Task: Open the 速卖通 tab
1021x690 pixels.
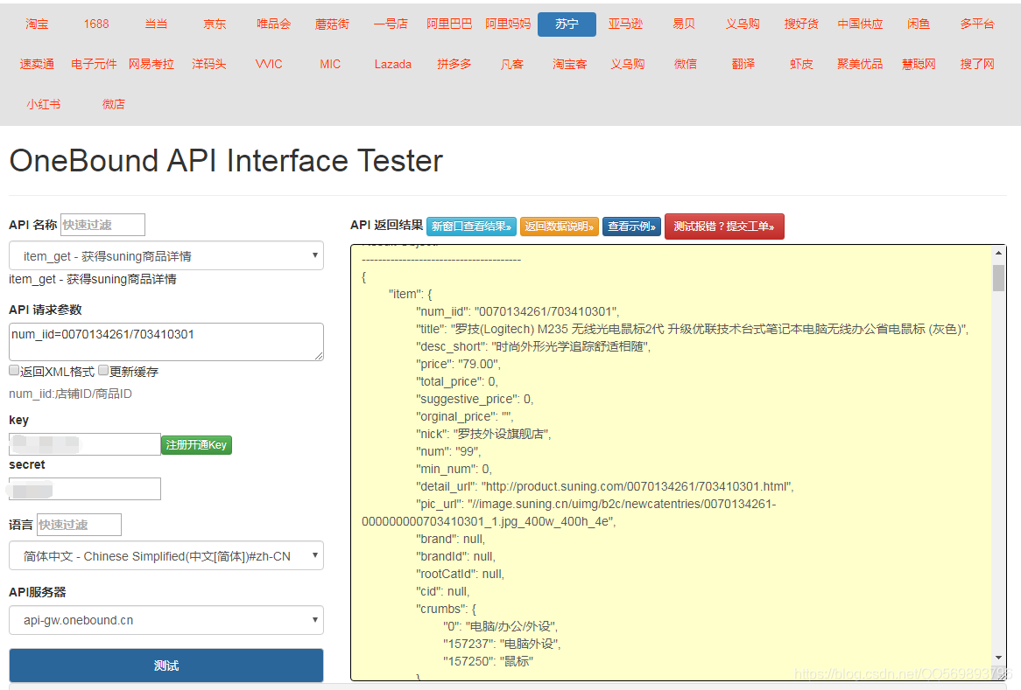Action: pos(37,64)
